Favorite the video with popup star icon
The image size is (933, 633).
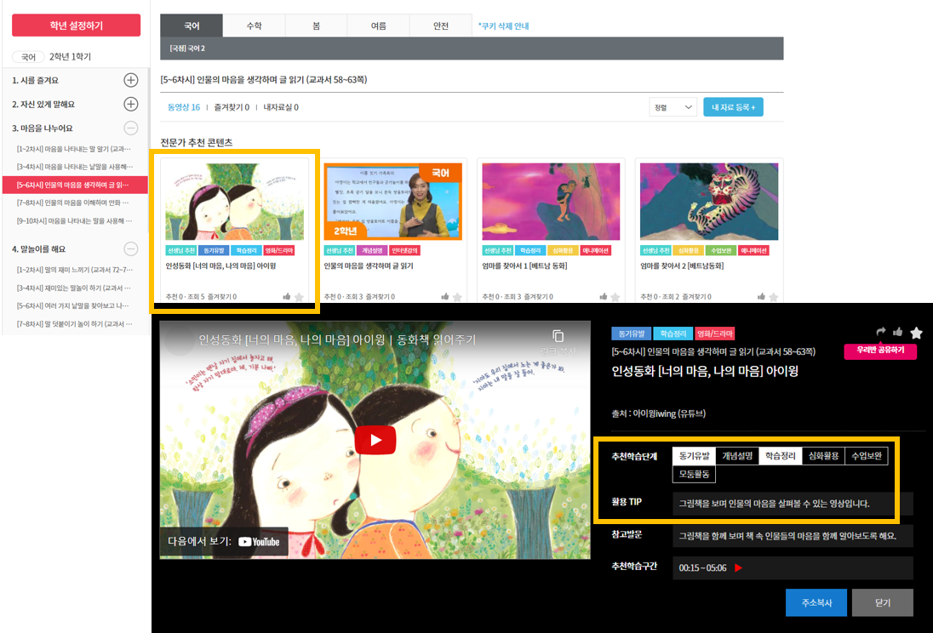click(x=916, y=333)
